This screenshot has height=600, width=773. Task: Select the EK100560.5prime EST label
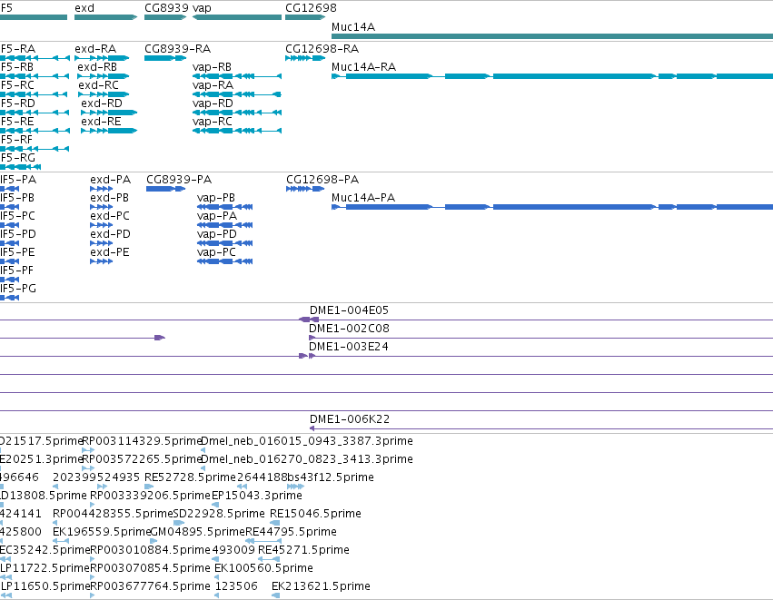tap(263, 568)
